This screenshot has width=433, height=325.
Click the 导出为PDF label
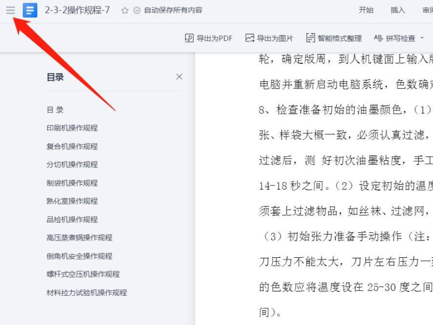(214, 38)
